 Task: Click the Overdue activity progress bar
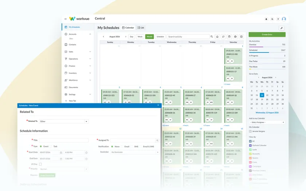click(267, 47)
